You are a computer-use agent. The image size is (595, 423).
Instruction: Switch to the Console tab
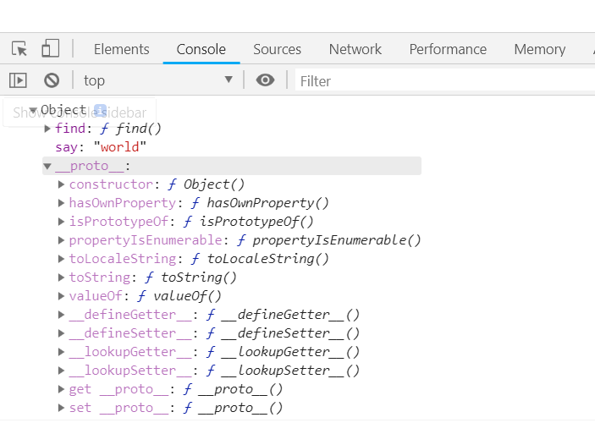[x=201, y=49]
